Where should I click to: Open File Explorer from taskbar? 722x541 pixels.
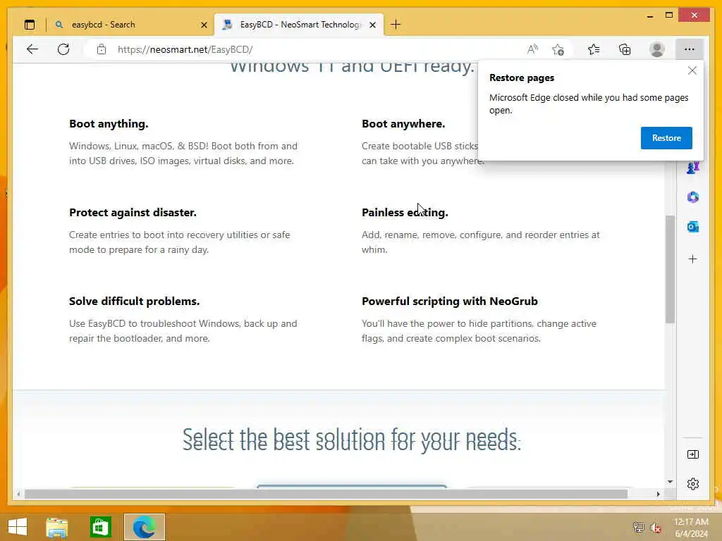pos(57,527)
